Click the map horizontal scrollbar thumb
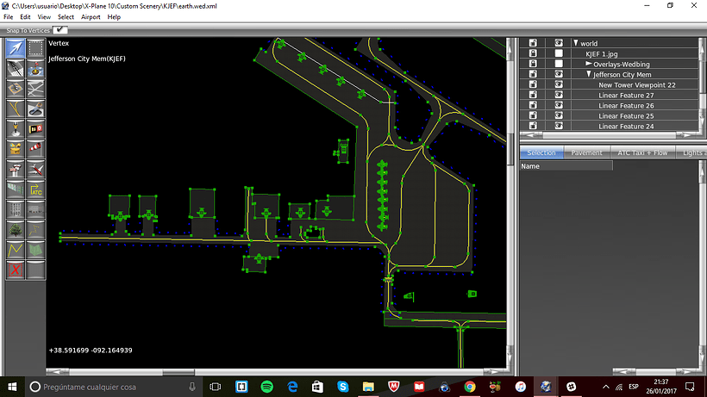707x397 pixels. (x=178, y=372)
